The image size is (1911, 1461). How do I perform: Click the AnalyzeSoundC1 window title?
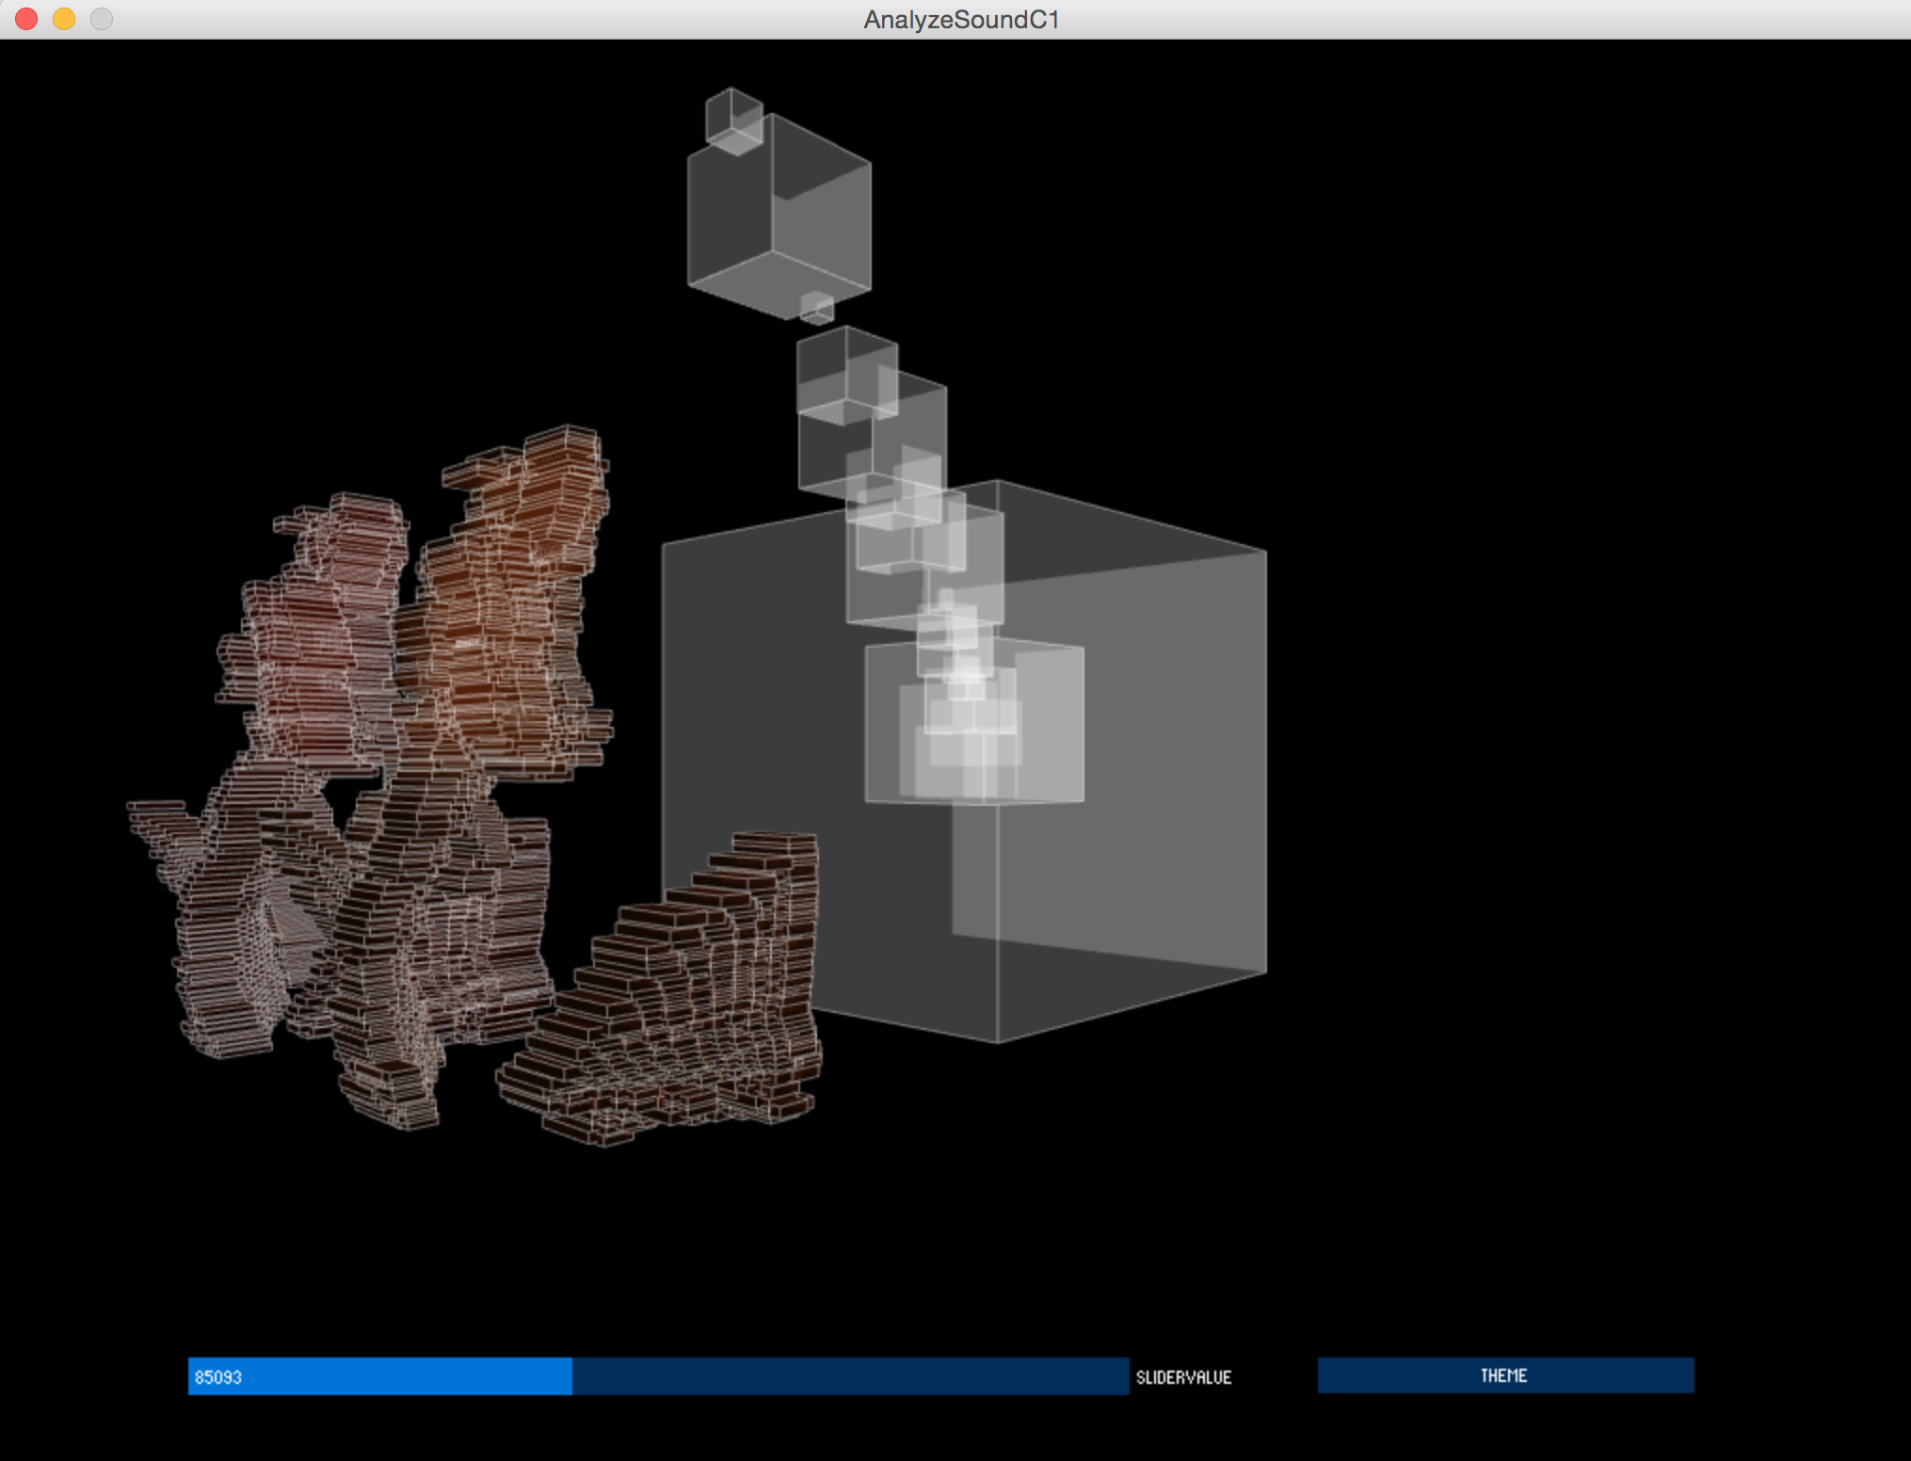[x=961, y=20]
